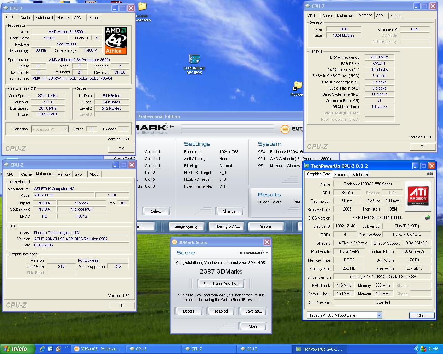Click the Club3D (196D) subvendor field
443x354 pixels.
coord(407,226)
